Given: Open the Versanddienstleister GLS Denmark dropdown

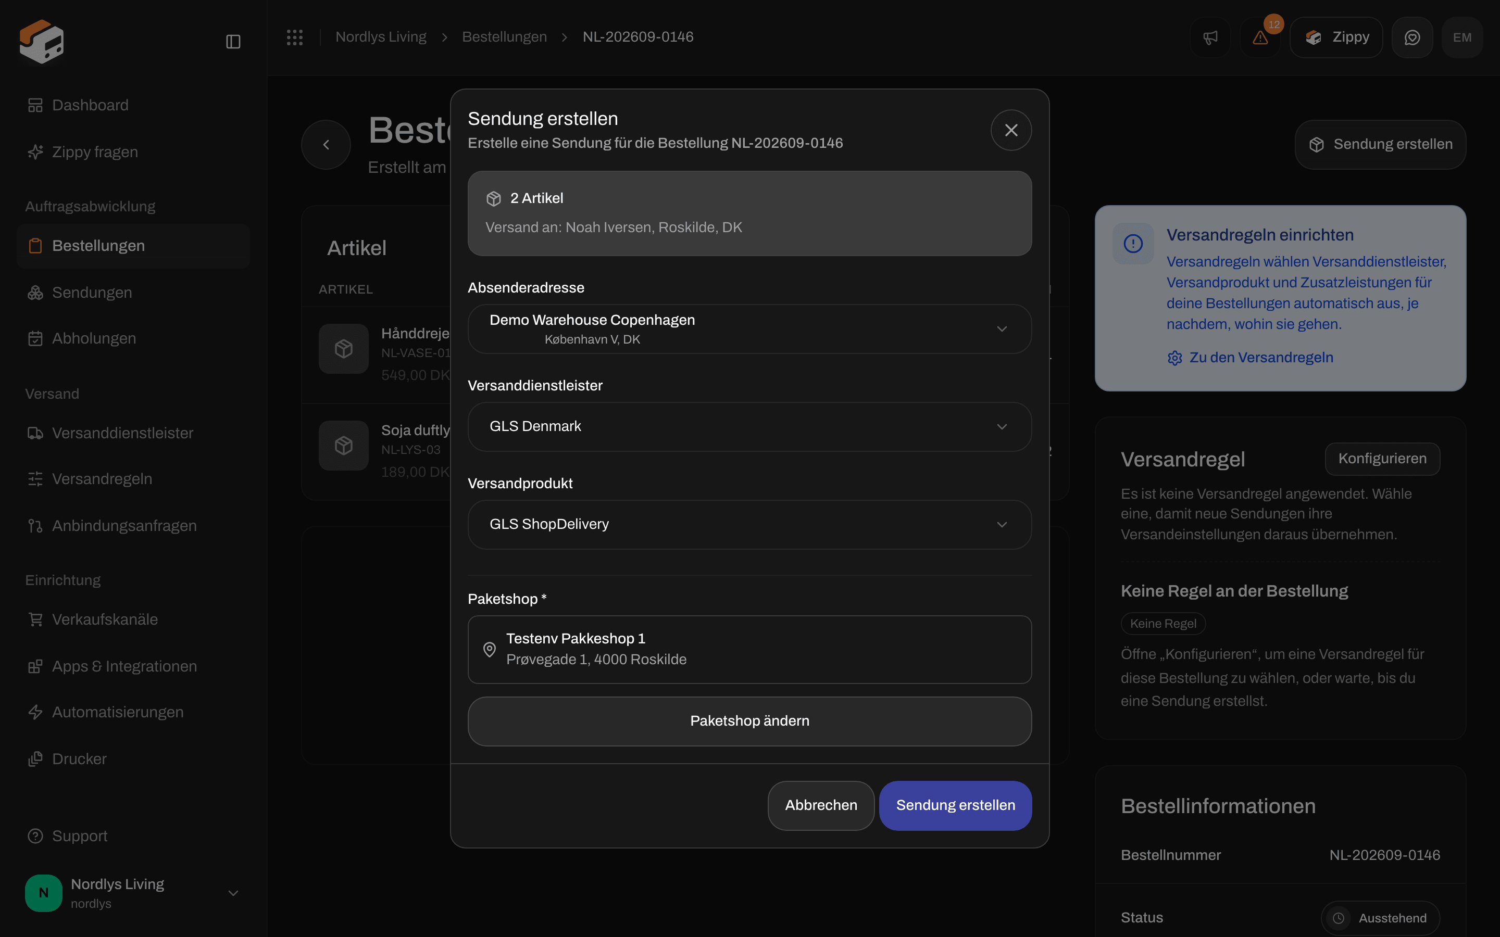Looking at the screenshot, I should pos(749,427).
